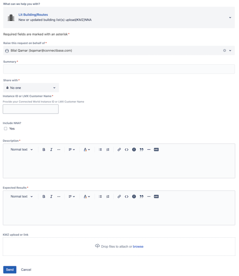Insert a divider line in the Description

(148, 149)
